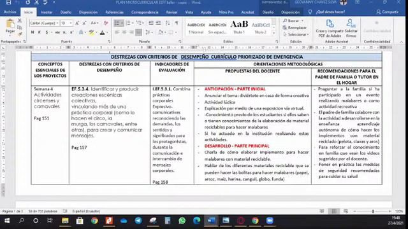Open the Archivo tab
408x229 pixels.
(10, 12)
